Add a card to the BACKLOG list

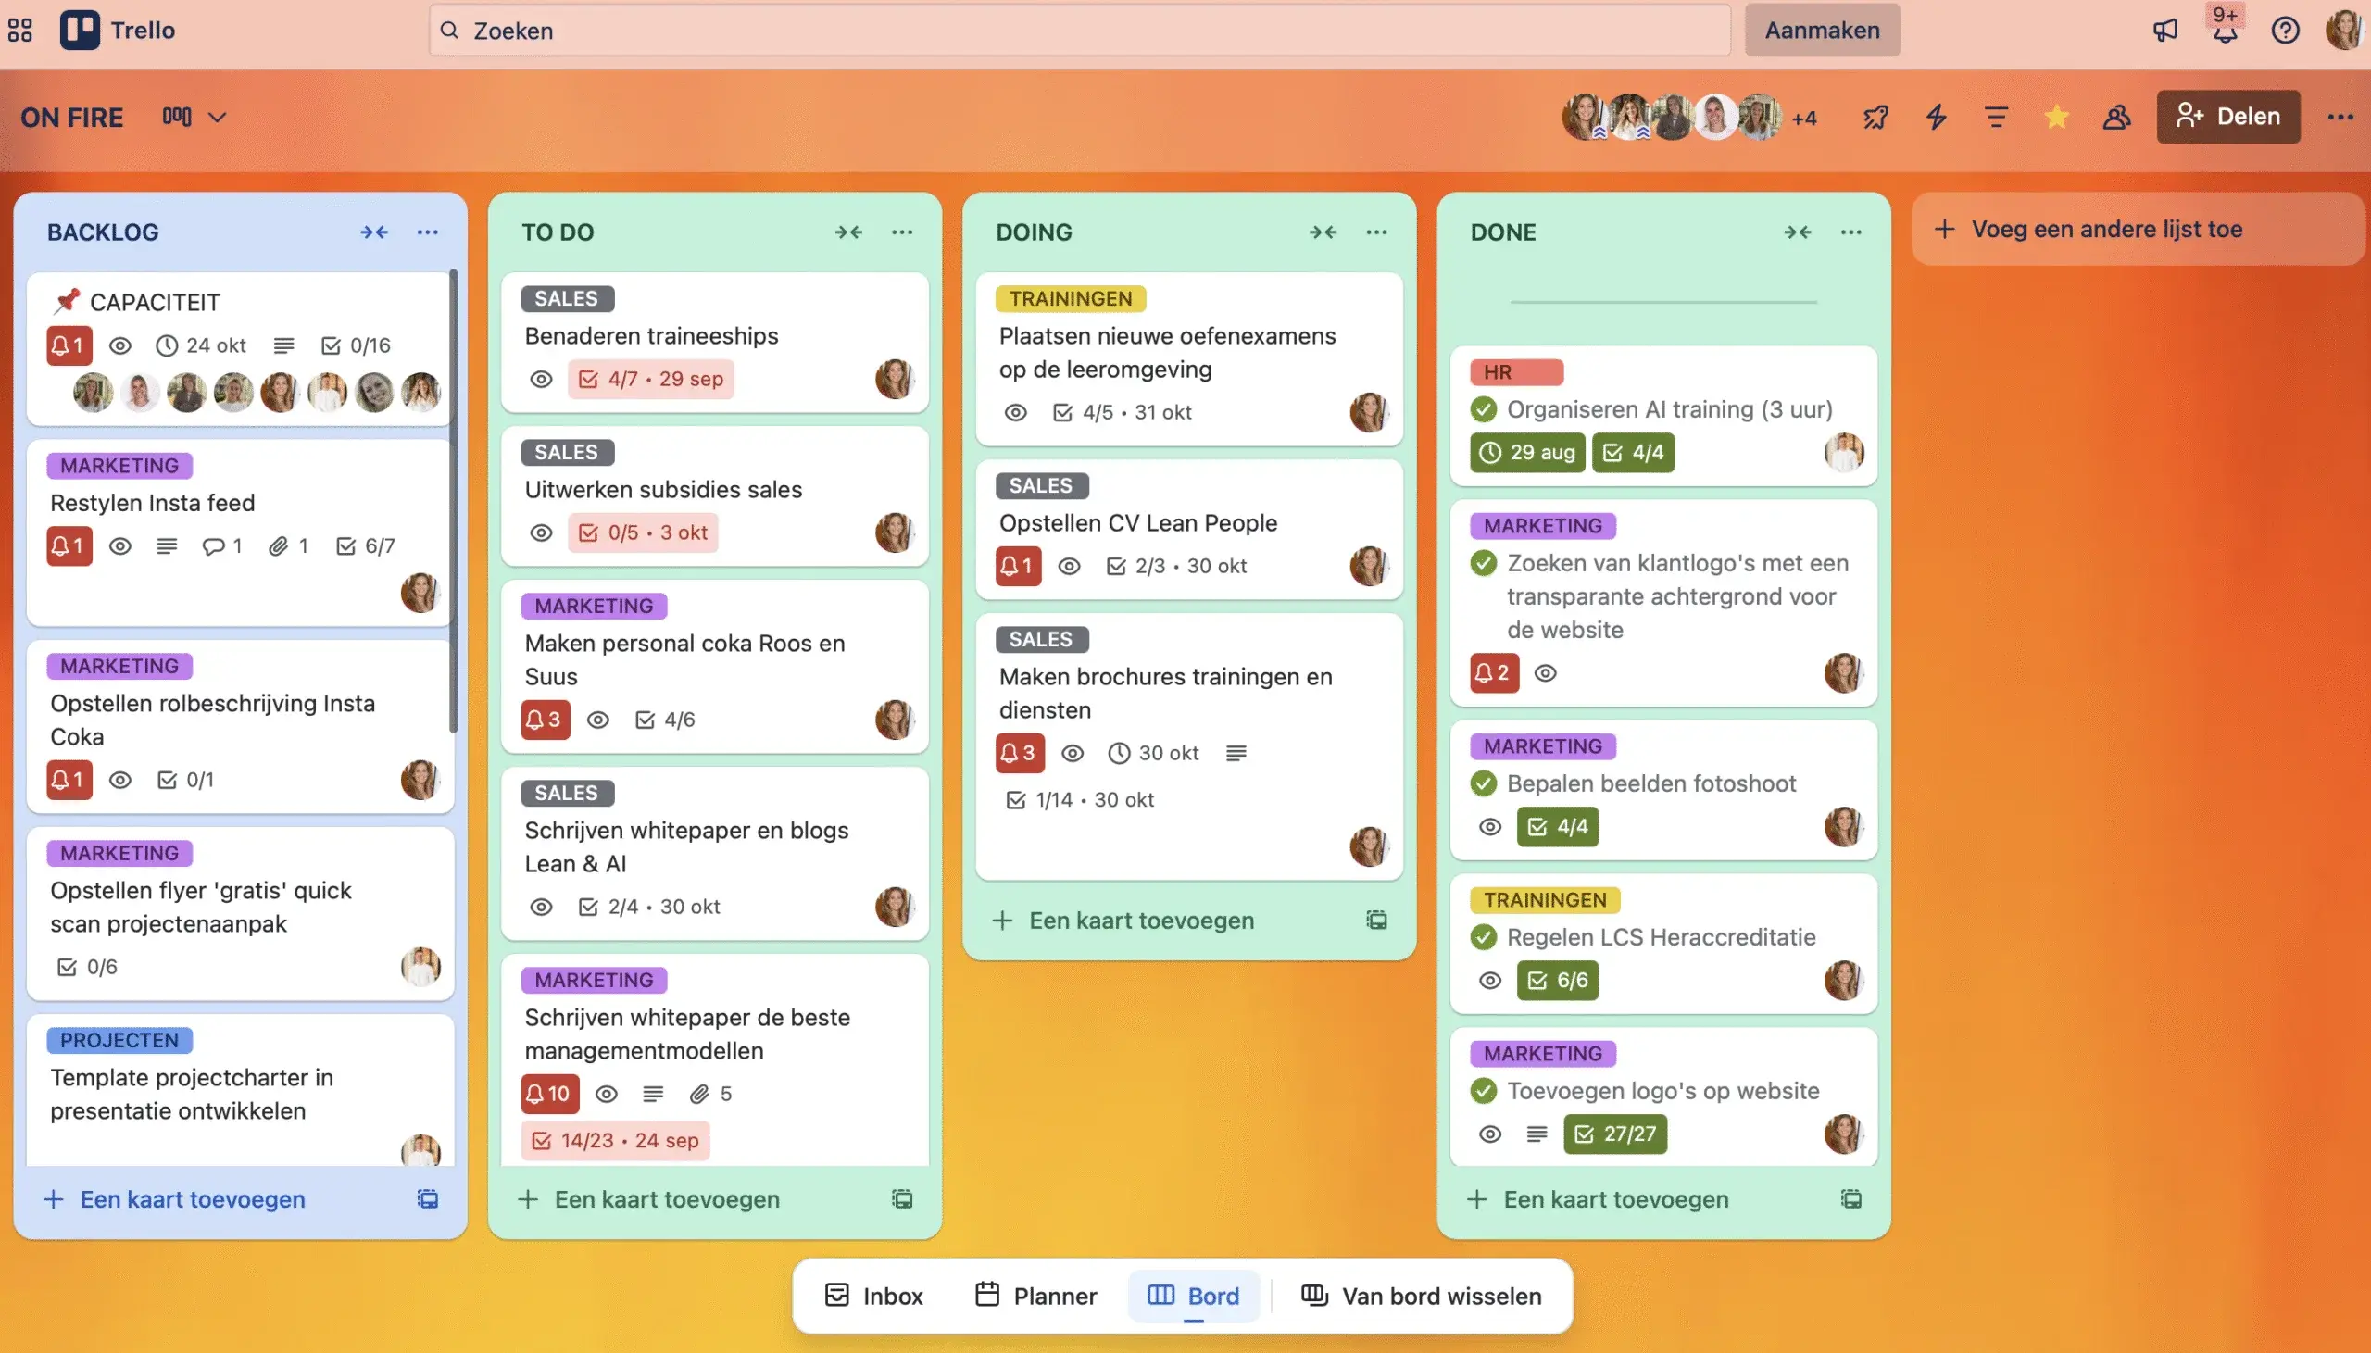pyautogui.click(x=175, y=1198)
